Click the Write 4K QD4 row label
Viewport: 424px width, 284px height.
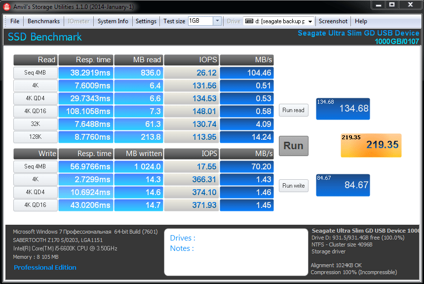(x=36, y=192)
